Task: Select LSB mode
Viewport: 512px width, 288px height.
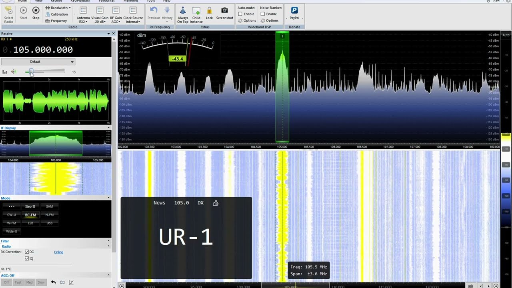Action: pos(30,223)
